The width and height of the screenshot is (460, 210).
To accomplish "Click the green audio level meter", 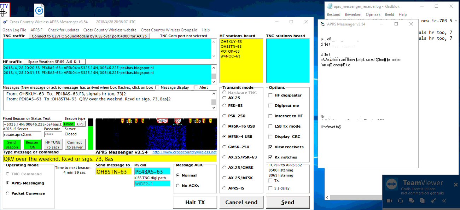I will click(91, 134).
